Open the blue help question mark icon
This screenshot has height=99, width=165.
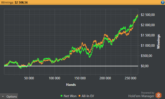163,2
